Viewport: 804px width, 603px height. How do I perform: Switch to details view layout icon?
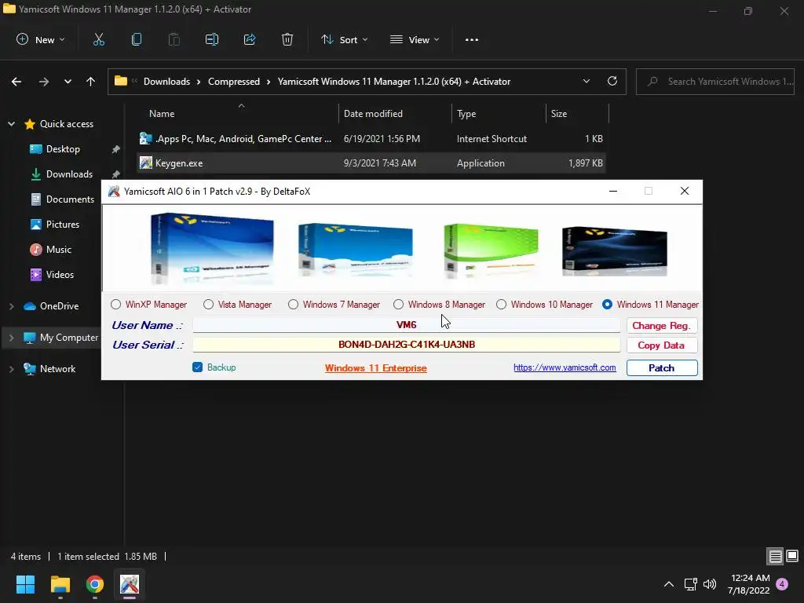point(775,556)
